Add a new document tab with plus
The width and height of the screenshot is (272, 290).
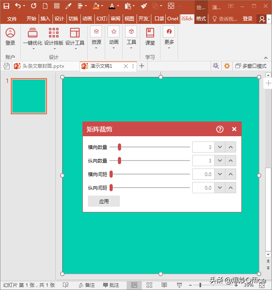tap(142, 66)
